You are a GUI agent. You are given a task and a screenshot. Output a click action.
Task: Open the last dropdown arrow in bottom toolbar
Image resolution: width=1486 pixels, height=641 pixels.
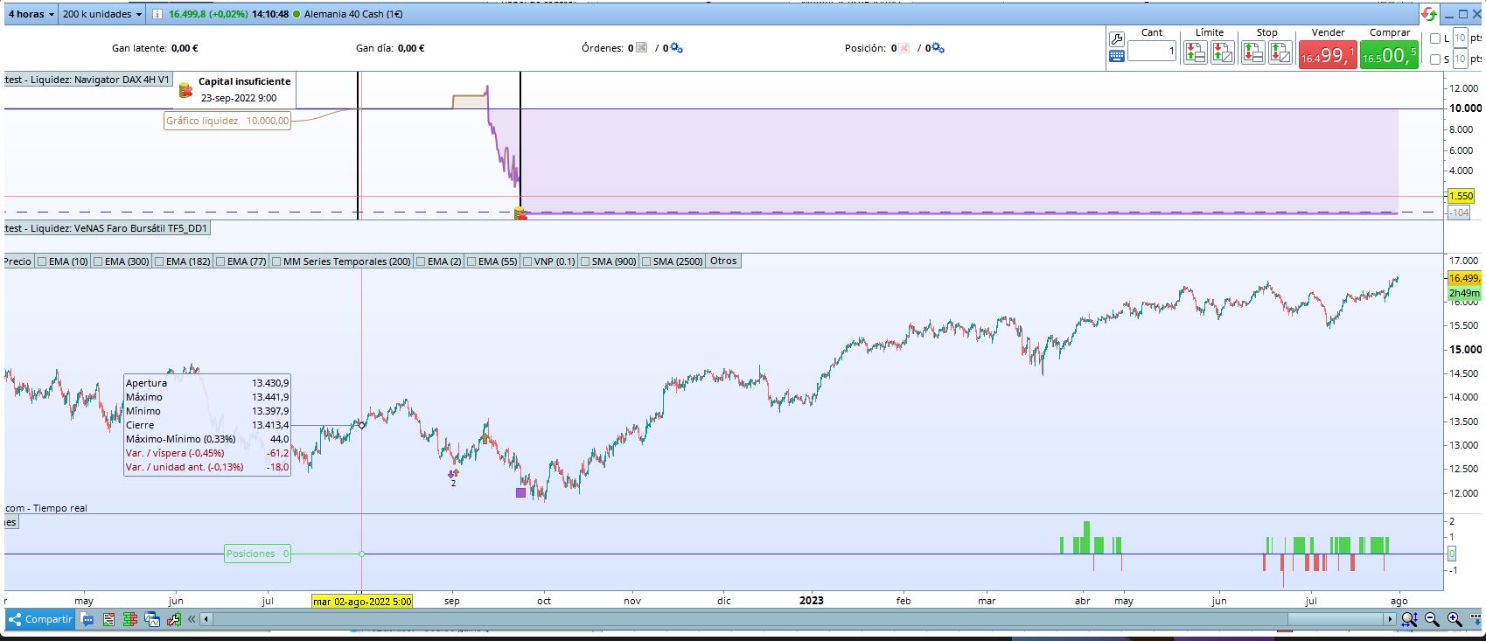[x=1476, y=619]
